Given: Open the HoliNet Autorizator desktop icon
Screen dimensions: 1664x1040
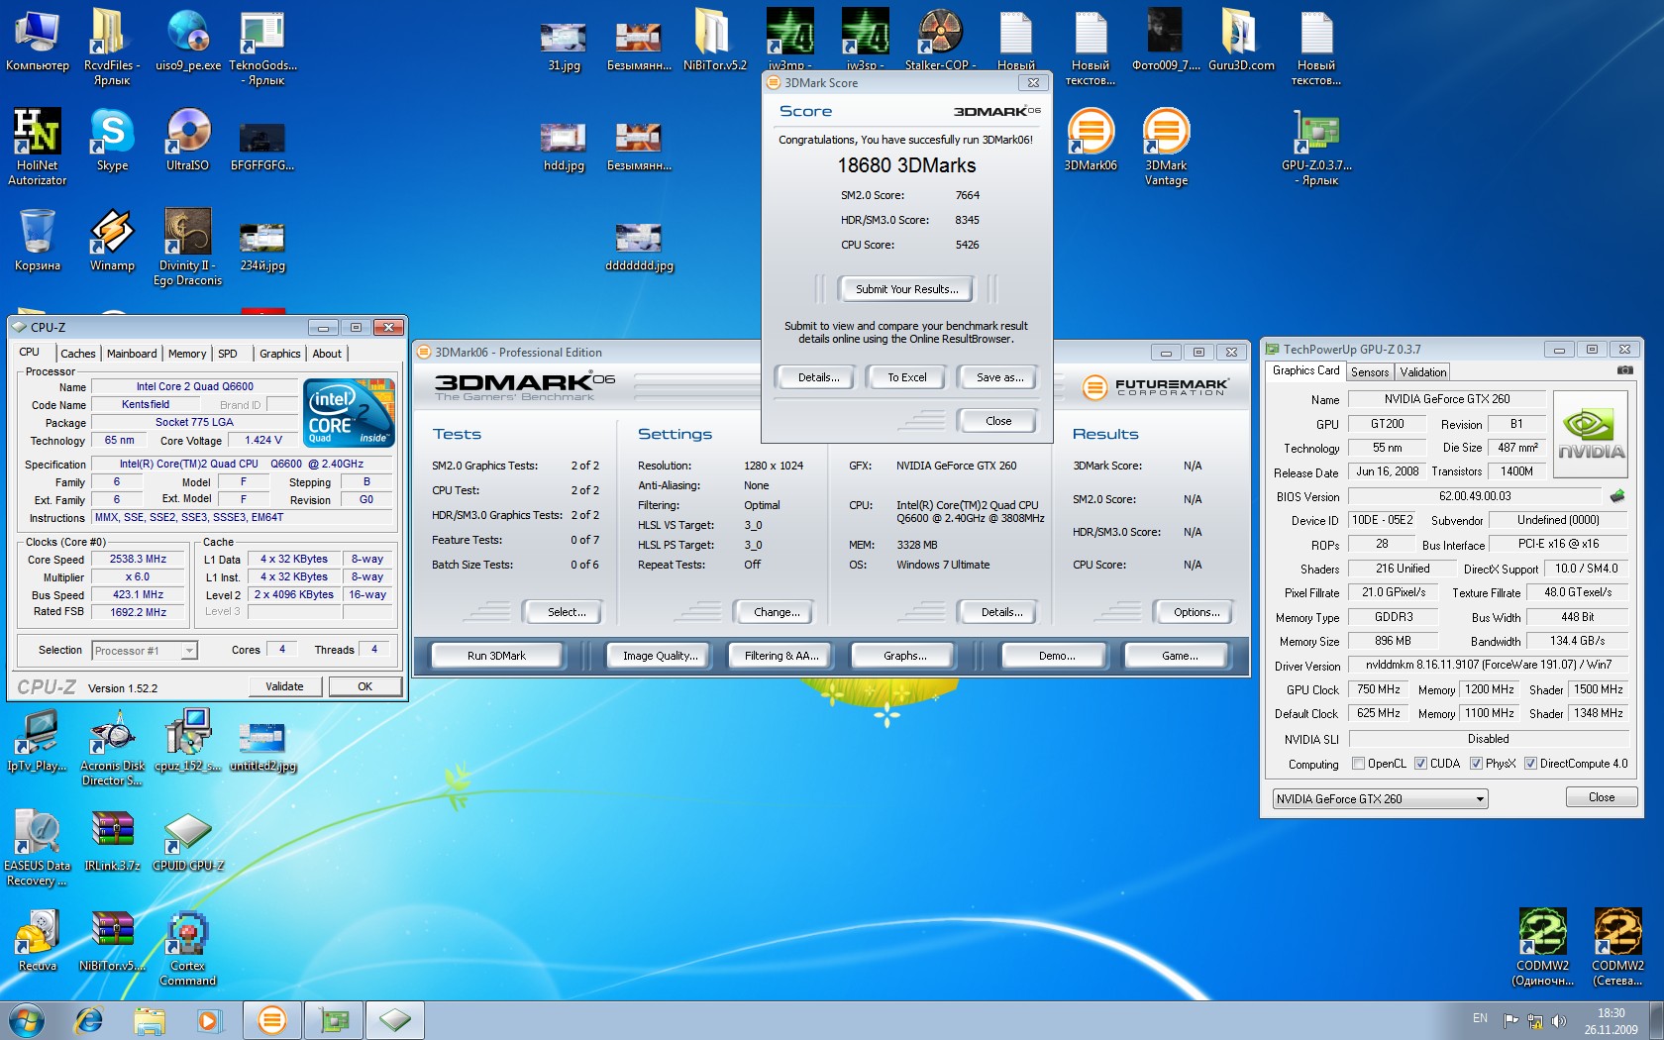Looking at the screenshot, I should click(x=37, y=147).
